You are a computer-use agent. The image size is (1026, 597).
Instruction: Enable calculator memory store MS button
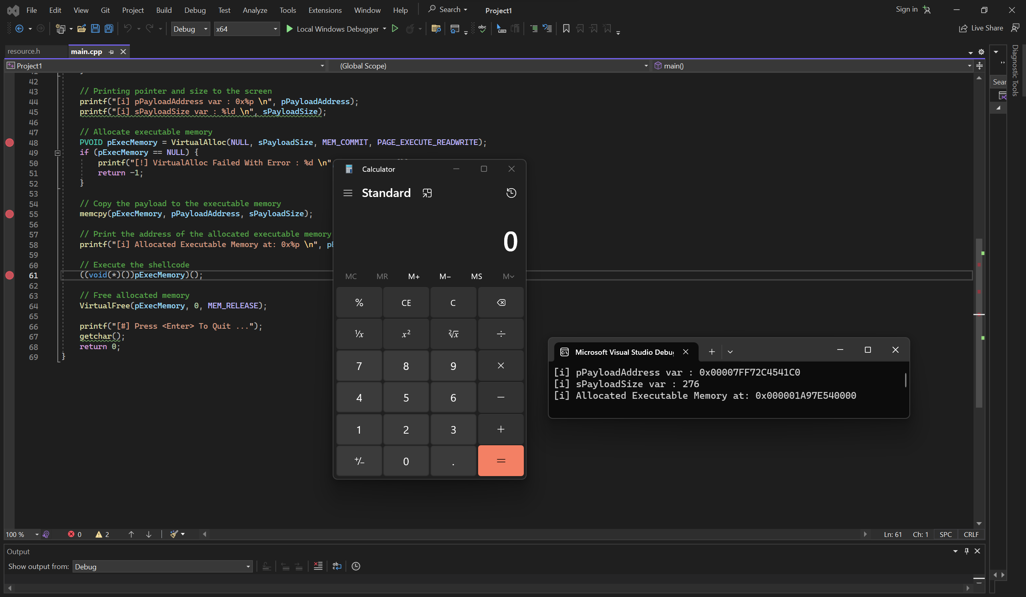pos(477,276)
